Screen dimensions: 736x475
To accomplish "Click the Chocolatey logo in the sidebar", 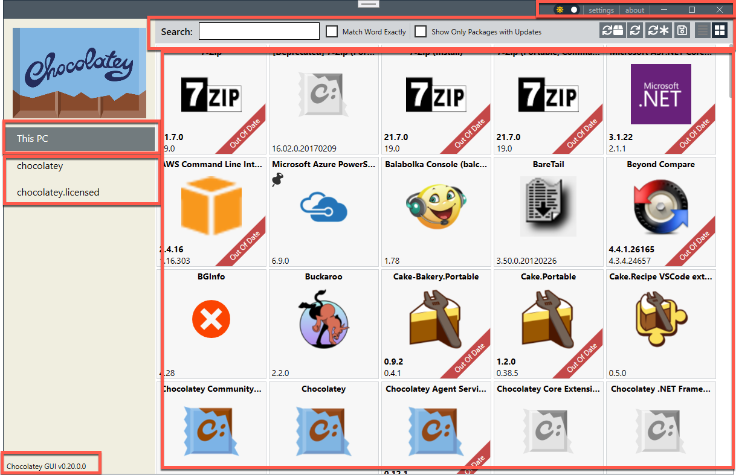I will (79, 72).
